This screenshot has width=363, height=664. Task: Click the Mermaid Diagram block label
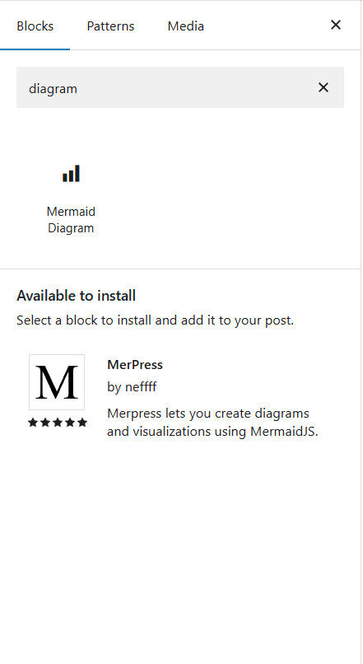[x=71, y=220]
